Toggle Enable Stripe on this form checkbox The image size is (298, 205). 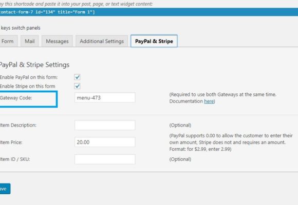click(x=77, y=86)
